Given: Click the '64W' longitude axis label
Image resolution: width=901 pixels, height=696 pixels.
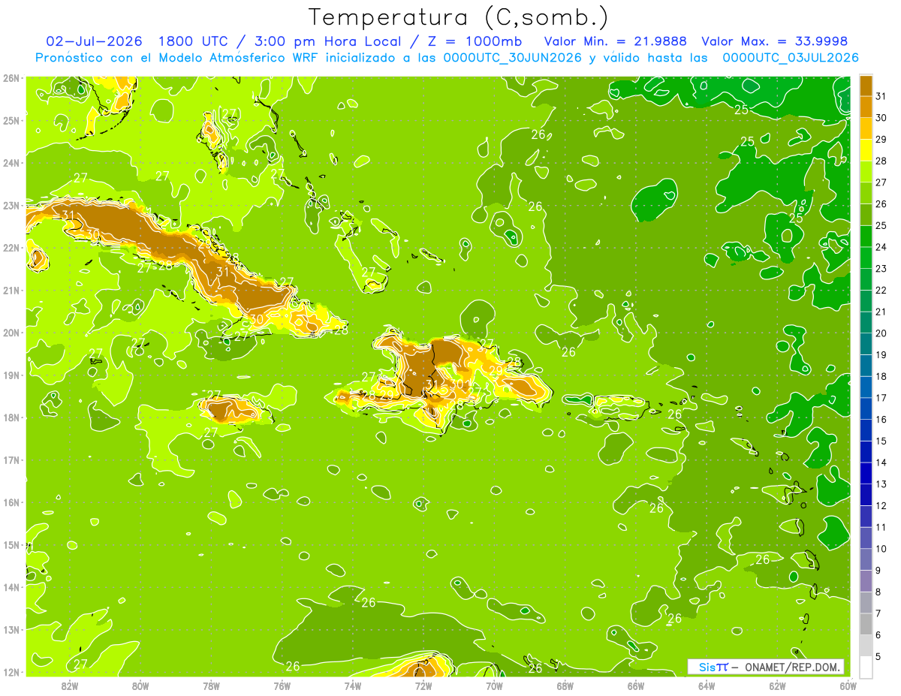Looking at the screenshot, I should [707, 685].
